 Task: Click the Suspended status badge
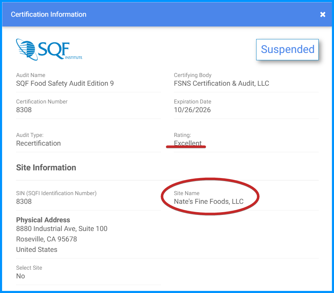(x=287, y=49)
